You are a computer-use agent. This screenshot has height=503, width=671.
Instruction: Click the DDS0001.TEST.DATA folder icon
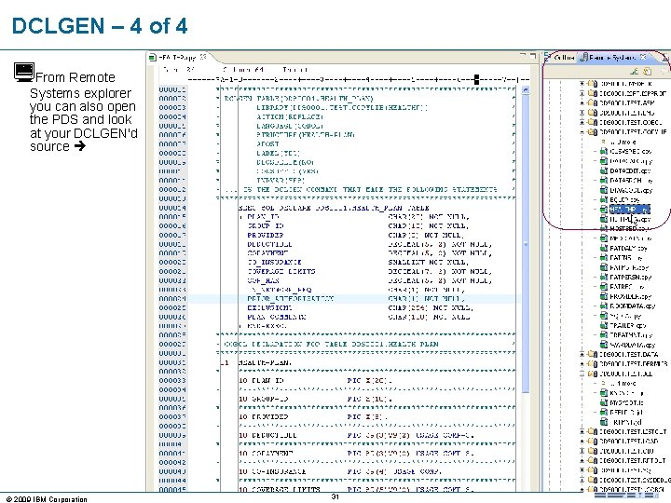(593, 354)
